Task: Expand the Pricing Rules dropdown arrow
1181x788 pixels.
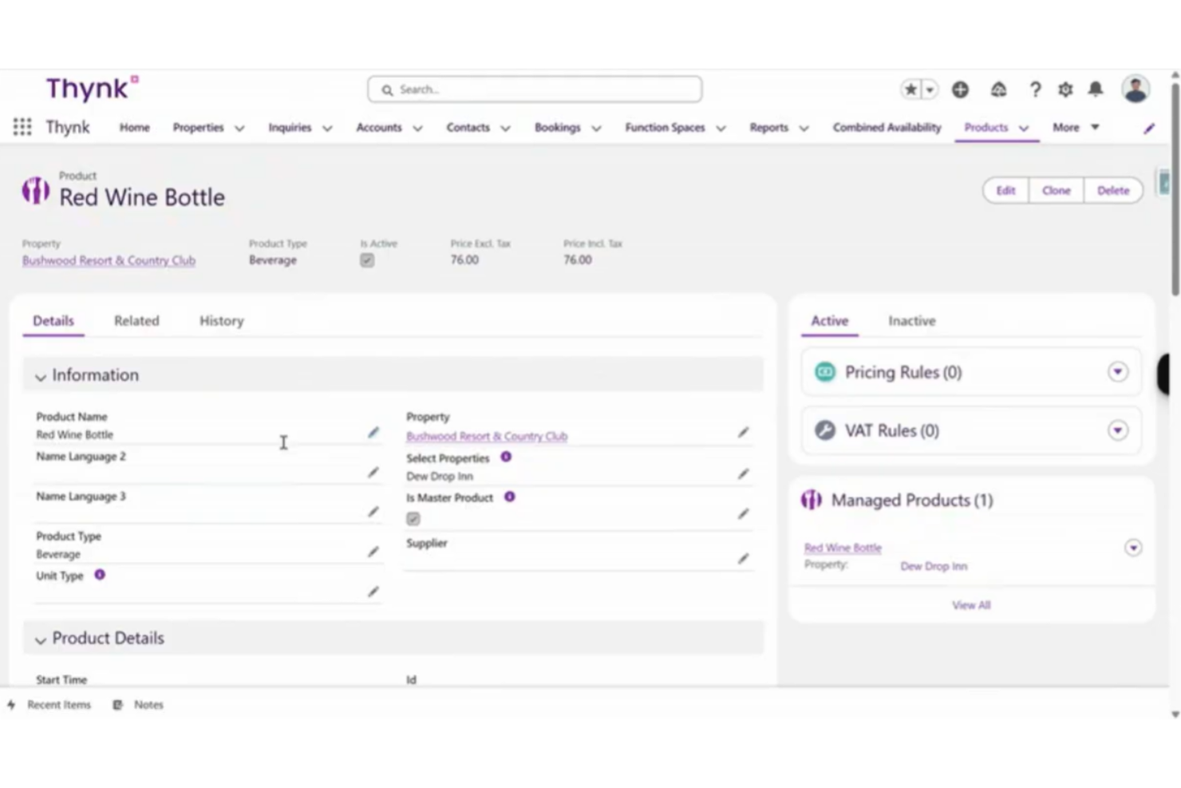Action: point(1118,372)
